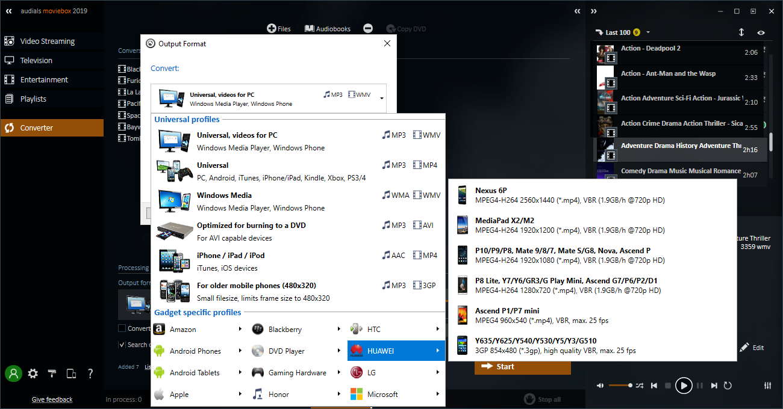
Task: Play Action - Deadpool 2 thumbnail
Action: point(605,53)
